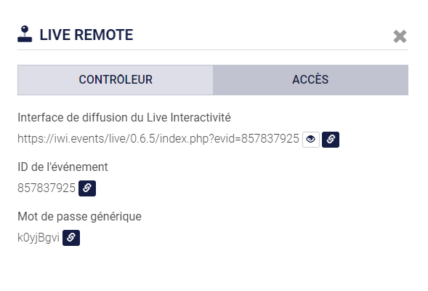Click the evid parameter in the URL
This screenshot has height=291, width=428.
(x=225, y=139)
